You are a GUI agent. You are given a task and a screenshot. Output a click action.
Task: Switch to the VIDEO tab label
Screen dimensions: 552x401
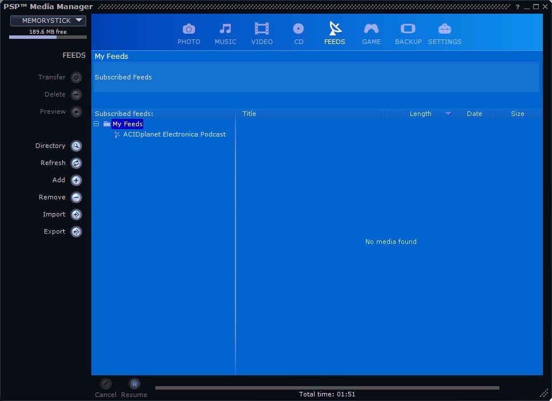click(261, 42)
